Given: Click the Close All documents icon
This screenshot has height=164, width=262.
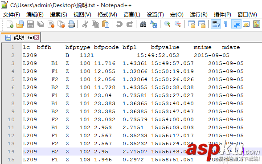Looking at the screenshot, I should coord(61,24).
